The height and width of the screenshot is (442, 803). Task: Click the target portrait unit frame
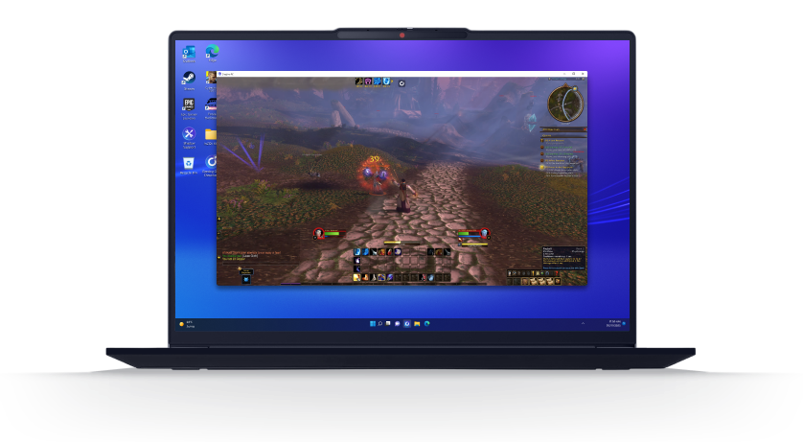(485, 234)
